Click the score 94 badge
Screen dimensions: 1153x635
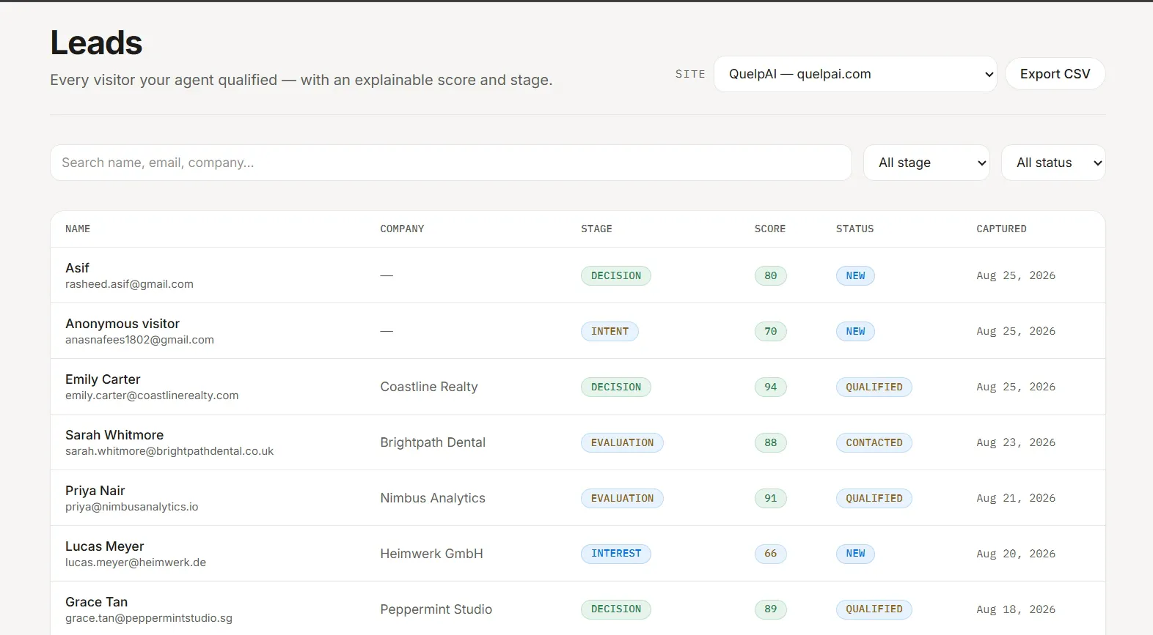[771, 387]
